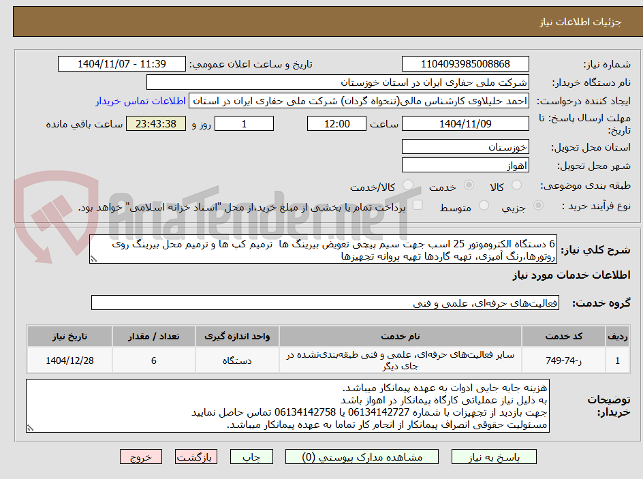Click the بازگشت back button
The image size is (643, 479).
pyautogui.click(x=195, y=457)
